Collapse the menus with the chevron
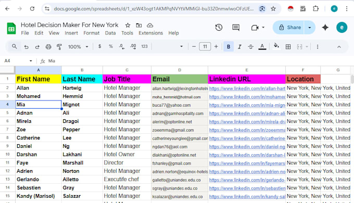354x203 pixels. point(339,47)
